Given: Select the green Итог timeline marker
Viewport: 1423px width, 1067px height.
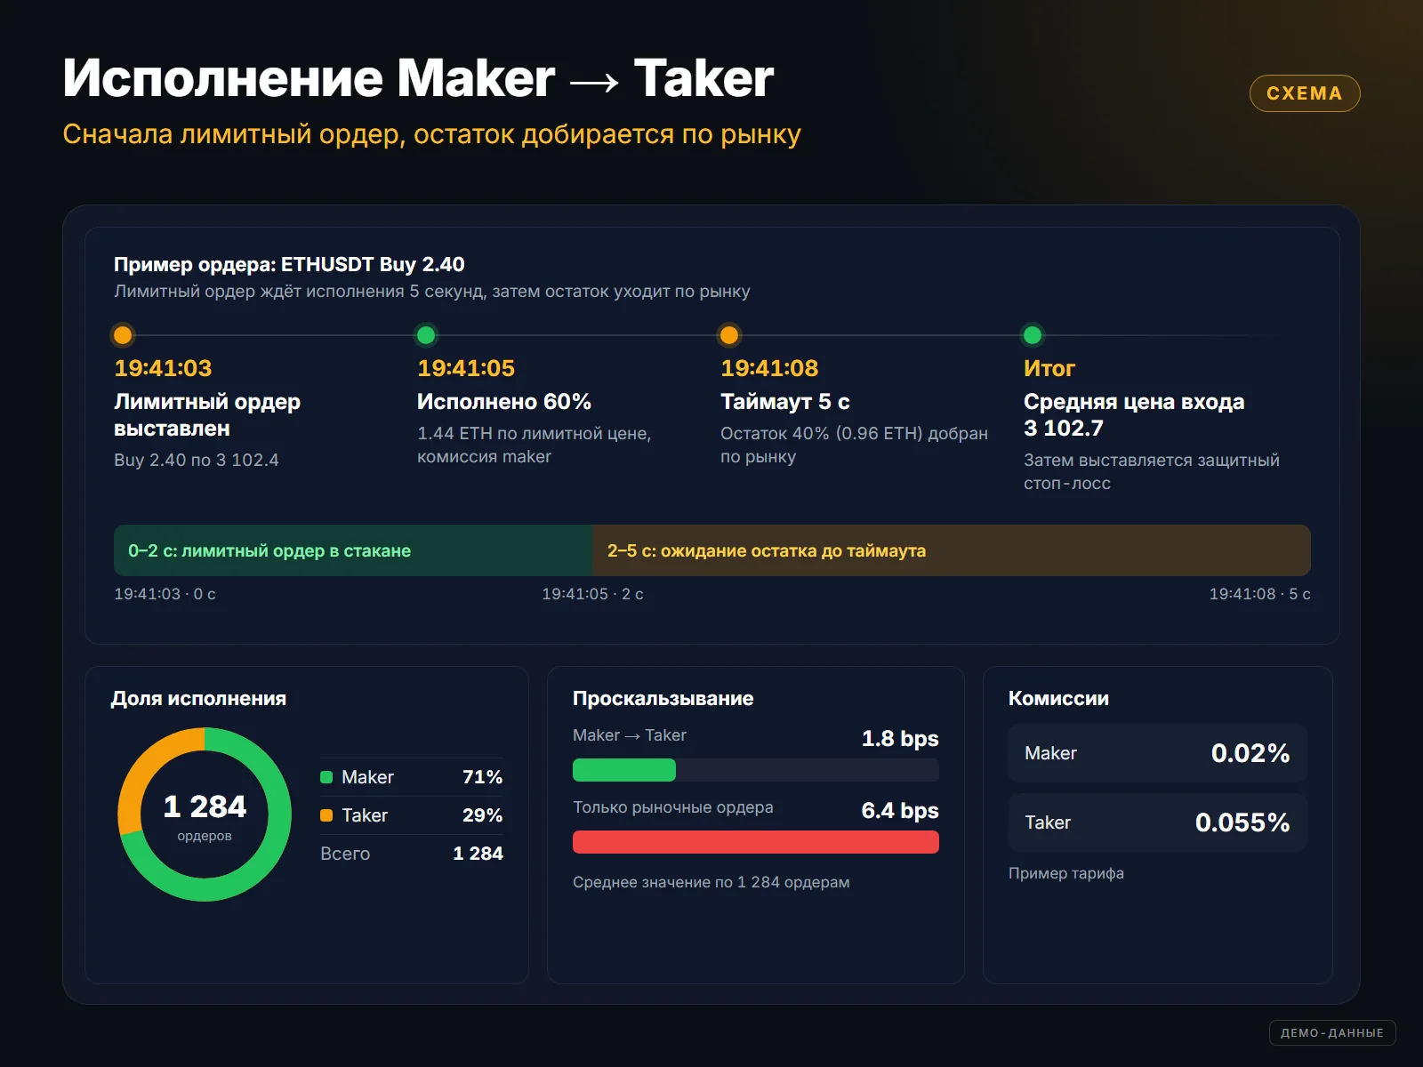Looking at the screenshot, I should tap(1033, 335).
